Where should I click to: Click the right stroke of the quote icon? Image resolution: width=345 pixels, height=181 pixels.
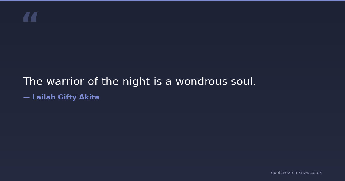click(x=34, y=17)
